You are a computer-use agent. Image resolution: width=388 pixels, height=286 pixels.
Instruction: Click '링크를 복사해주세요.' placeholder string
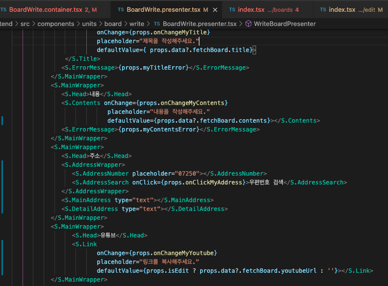pyautogui.click(x=170, y=262)
